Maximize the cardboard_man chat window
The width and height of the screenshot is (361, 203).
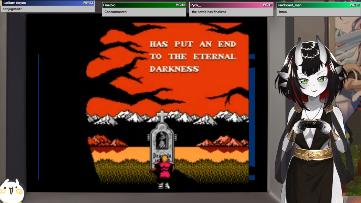point(355,5)
